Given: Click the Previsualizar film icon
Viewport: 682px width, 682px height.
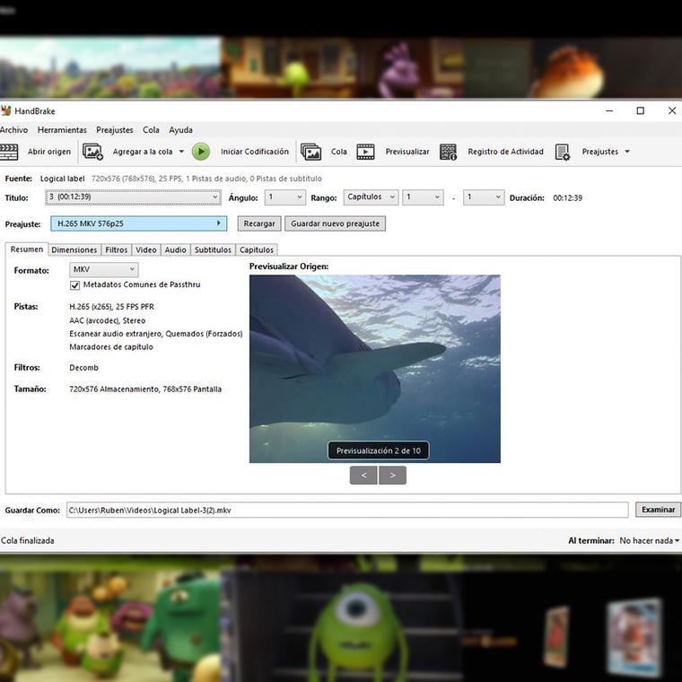Looking at the screenshot, I should 365,152.
